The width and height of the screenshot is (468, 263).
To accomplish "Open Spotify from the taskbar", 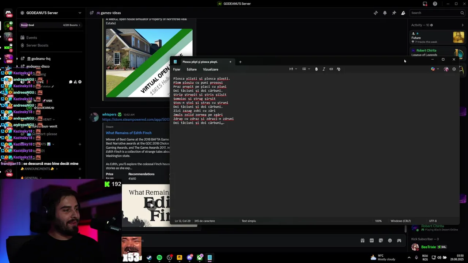I will pyautogui.click(x=159, y=258).
